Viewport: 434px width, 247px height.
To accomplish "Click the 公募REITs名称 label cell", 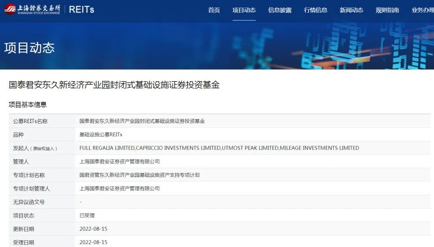I will [x=42, y=121].
